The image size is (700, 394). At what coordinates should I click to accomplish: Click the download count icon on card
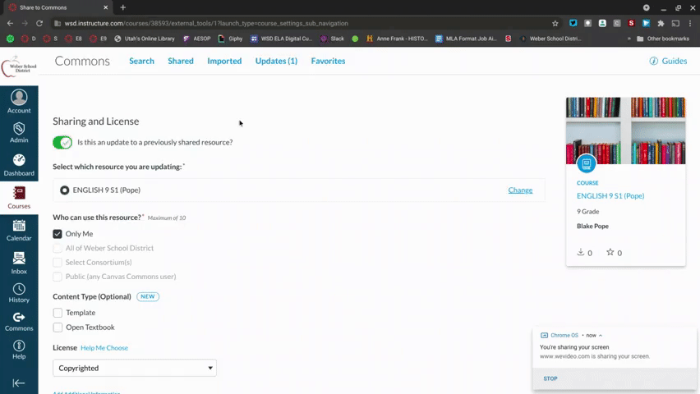(580, 252)
